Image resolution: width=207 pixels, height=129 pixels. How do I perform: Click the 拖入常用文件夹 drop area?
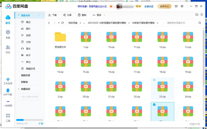(29, 97)
